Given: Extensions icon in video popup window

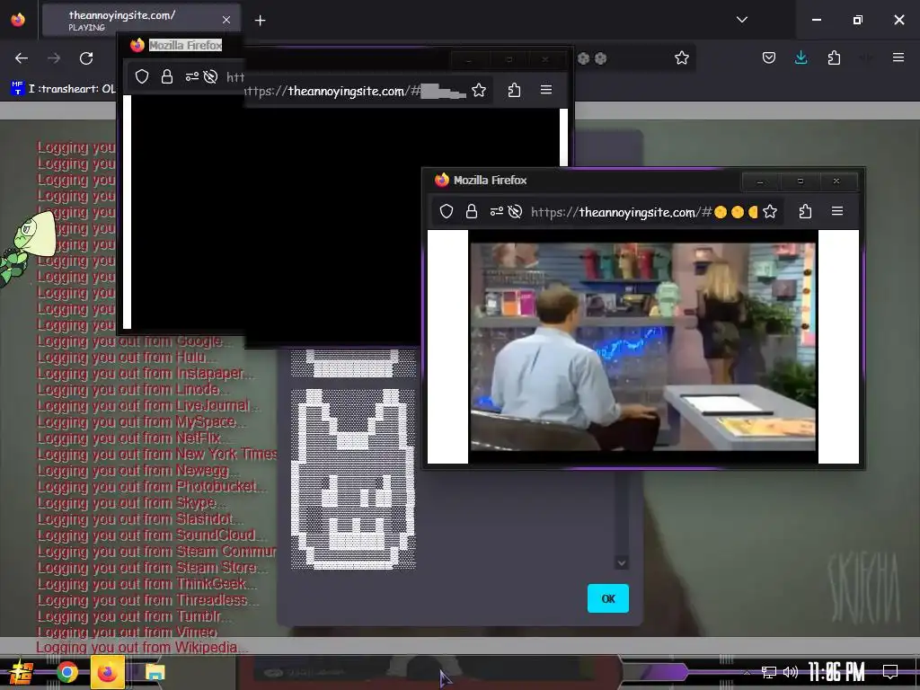Looking at the screenshot, I should pos(805,211).
